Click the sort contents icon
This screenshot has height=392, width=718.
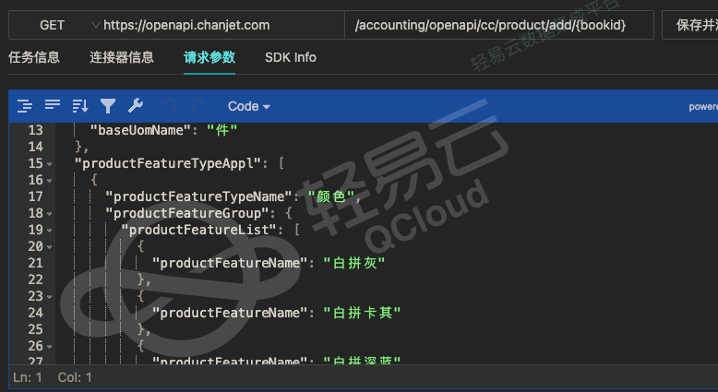coord(80,106)
